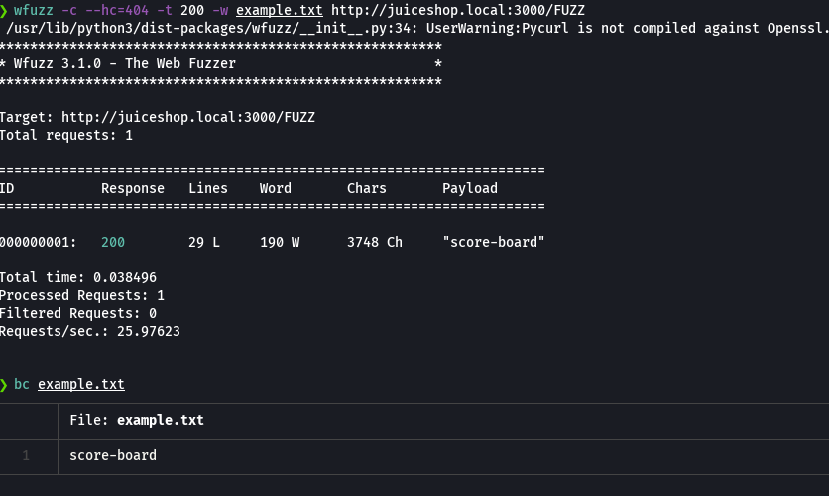
Task: Click the '190 W' word count value
Action: pyautogui.click(x=280, y=243)
